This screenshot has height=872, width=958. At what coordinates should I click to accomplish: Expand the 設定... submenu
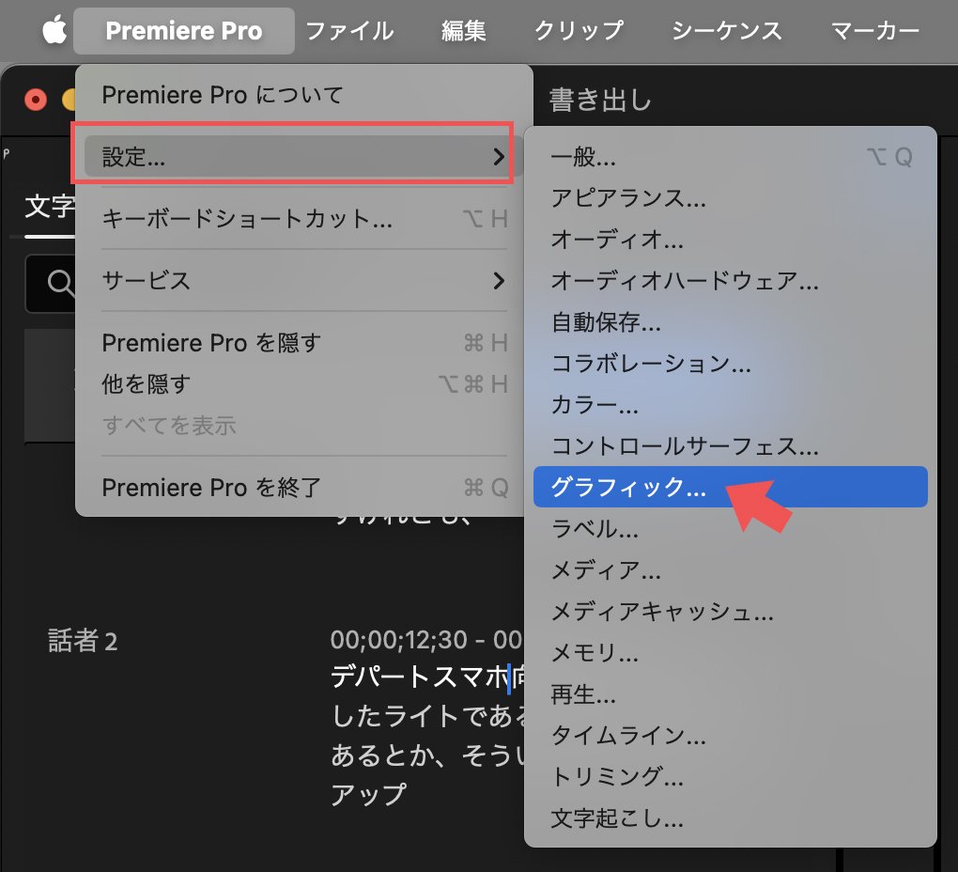pyautogui.click(x=303, y=156)
